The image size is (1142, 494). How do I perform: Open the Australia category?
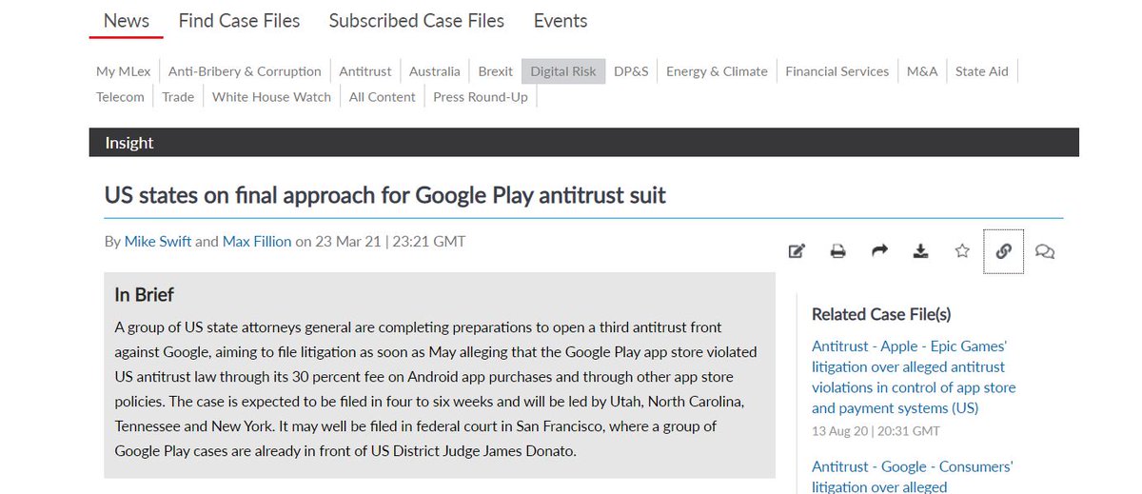tap(435, 71)
